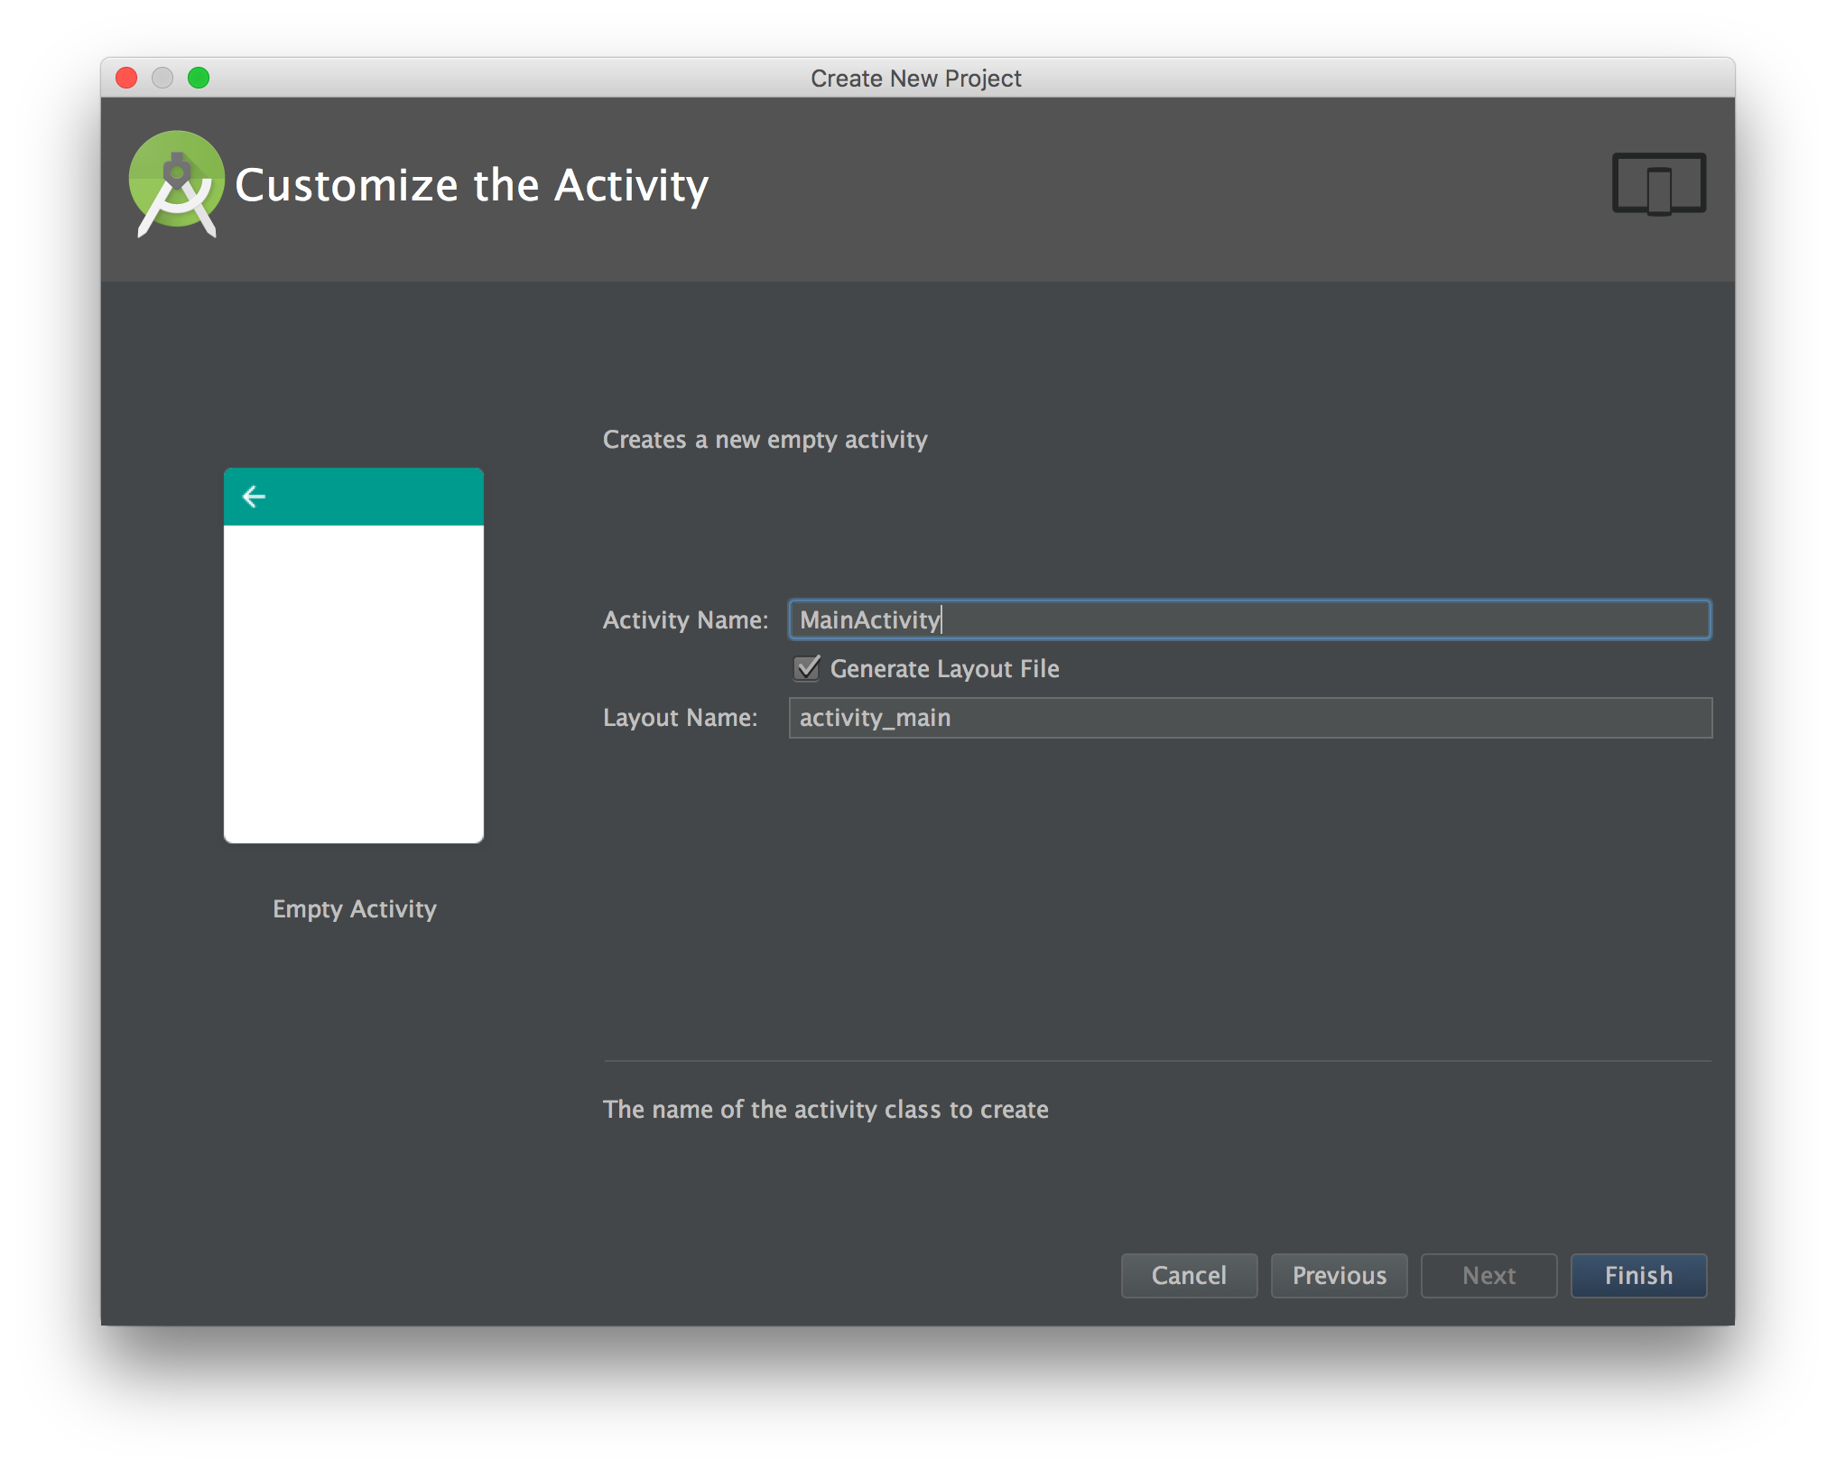Click the phone/tablet device icon top right
1836x1470 pixels.
pyautogui.click(x=1659, y=183)
